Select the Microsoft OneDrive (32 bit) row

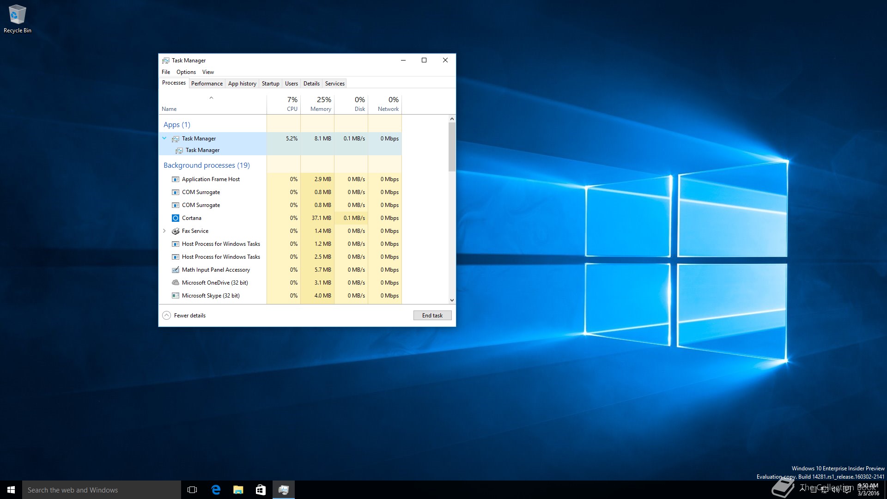click(280, 283)
